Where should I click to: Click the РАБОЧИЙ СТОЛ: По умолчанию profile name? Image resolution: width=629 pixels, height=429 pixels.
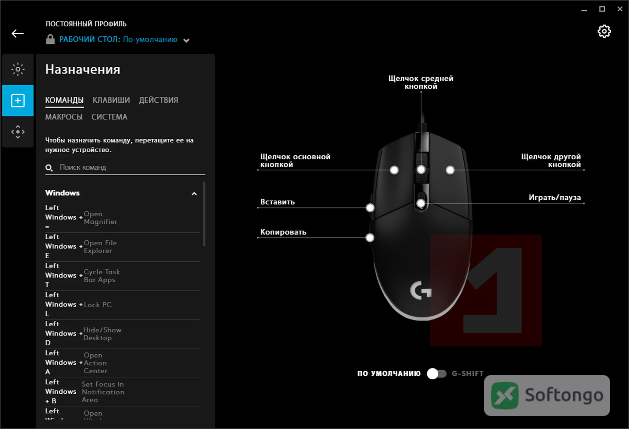[118, 39]
